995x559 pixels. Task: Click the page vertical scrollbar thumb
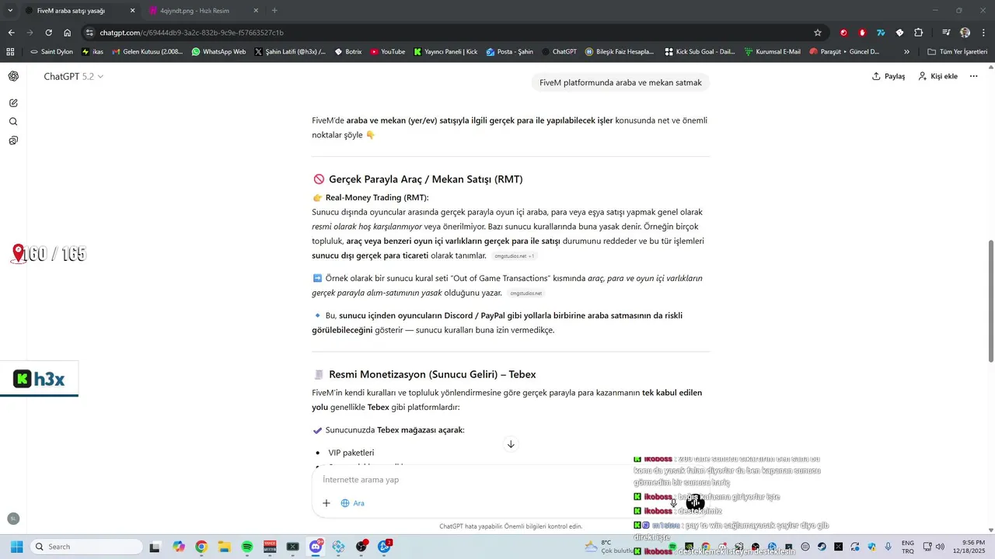(990, 300)
